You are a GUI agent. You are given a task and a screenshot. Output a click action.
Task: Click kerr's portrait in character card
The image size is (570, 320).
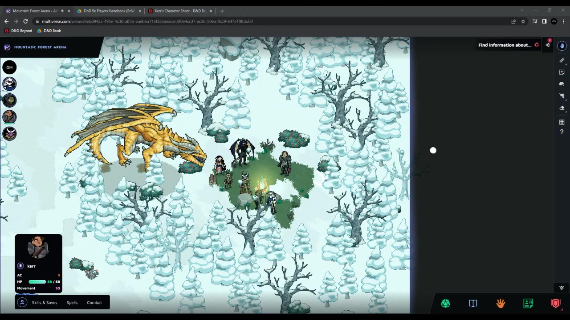[x=38, y=247]
